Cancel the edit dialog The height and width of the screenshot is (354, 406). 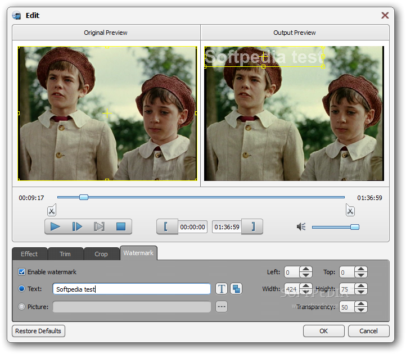tap(368, 331)
